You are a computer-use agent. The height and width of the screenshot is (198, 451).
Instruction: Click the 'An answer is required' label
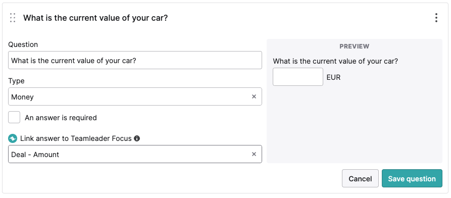(61, 118)
